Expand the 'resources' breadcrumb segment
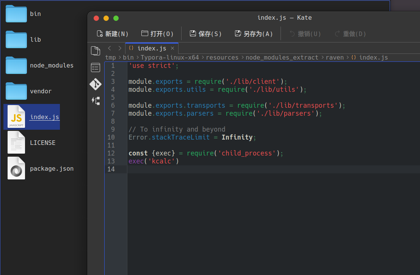The width and height of the screenshot is (420, 275). pyautogui.click(x=222, y=58)
